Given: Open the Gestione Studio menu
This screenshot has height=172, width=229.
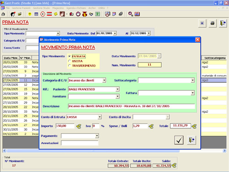Looking at the screenshot, I should [x=41, y=8].
